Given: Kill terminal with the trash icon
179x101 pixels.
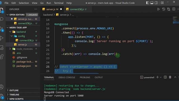Looking at the screenshot, I should pos(170,77).
